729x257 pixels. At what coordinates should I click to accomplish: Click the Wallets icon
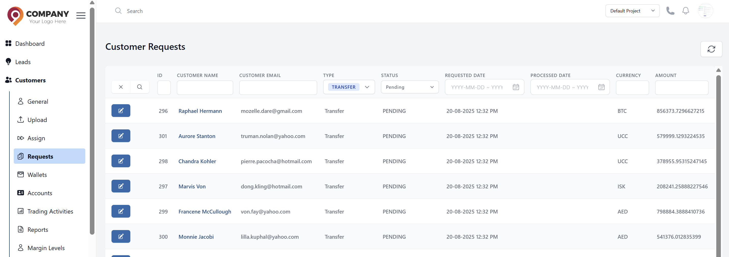(x=21, y=174)
